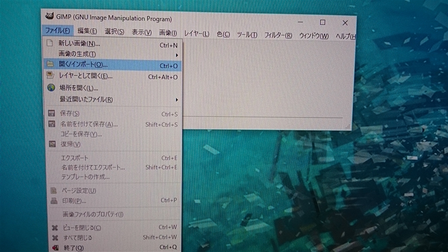Choose 復帰(V) menu entry
The image size is (448, 252).
coord(114,144)
